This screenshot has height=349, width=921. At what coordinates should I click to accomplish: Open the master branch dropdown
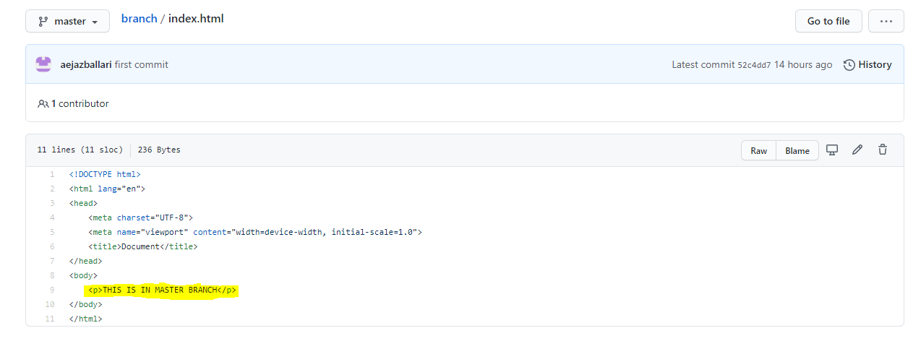click(67, 21)
